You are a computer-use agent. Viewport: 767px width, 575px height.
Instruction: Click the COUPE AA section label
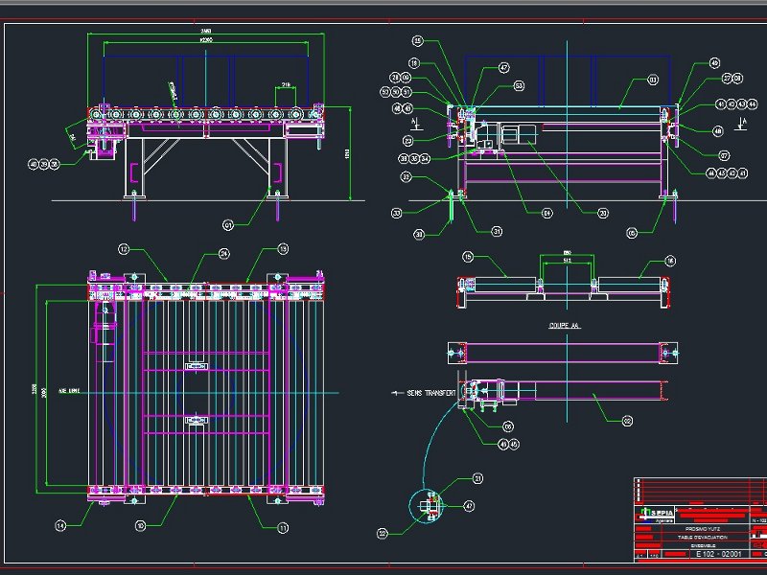[x=565, y=326]
